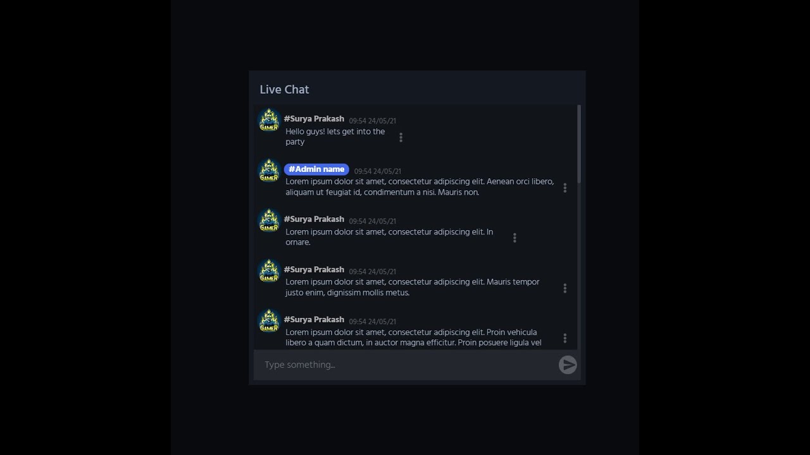Image resolution: width=810 pixels, height=455 pixels.
Task: Open three-dot menu for "Mauris tempor" message
Action: (564, 288)
